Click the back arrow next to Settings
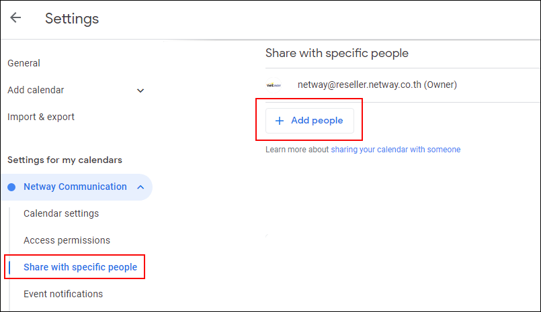 point(15,18)
